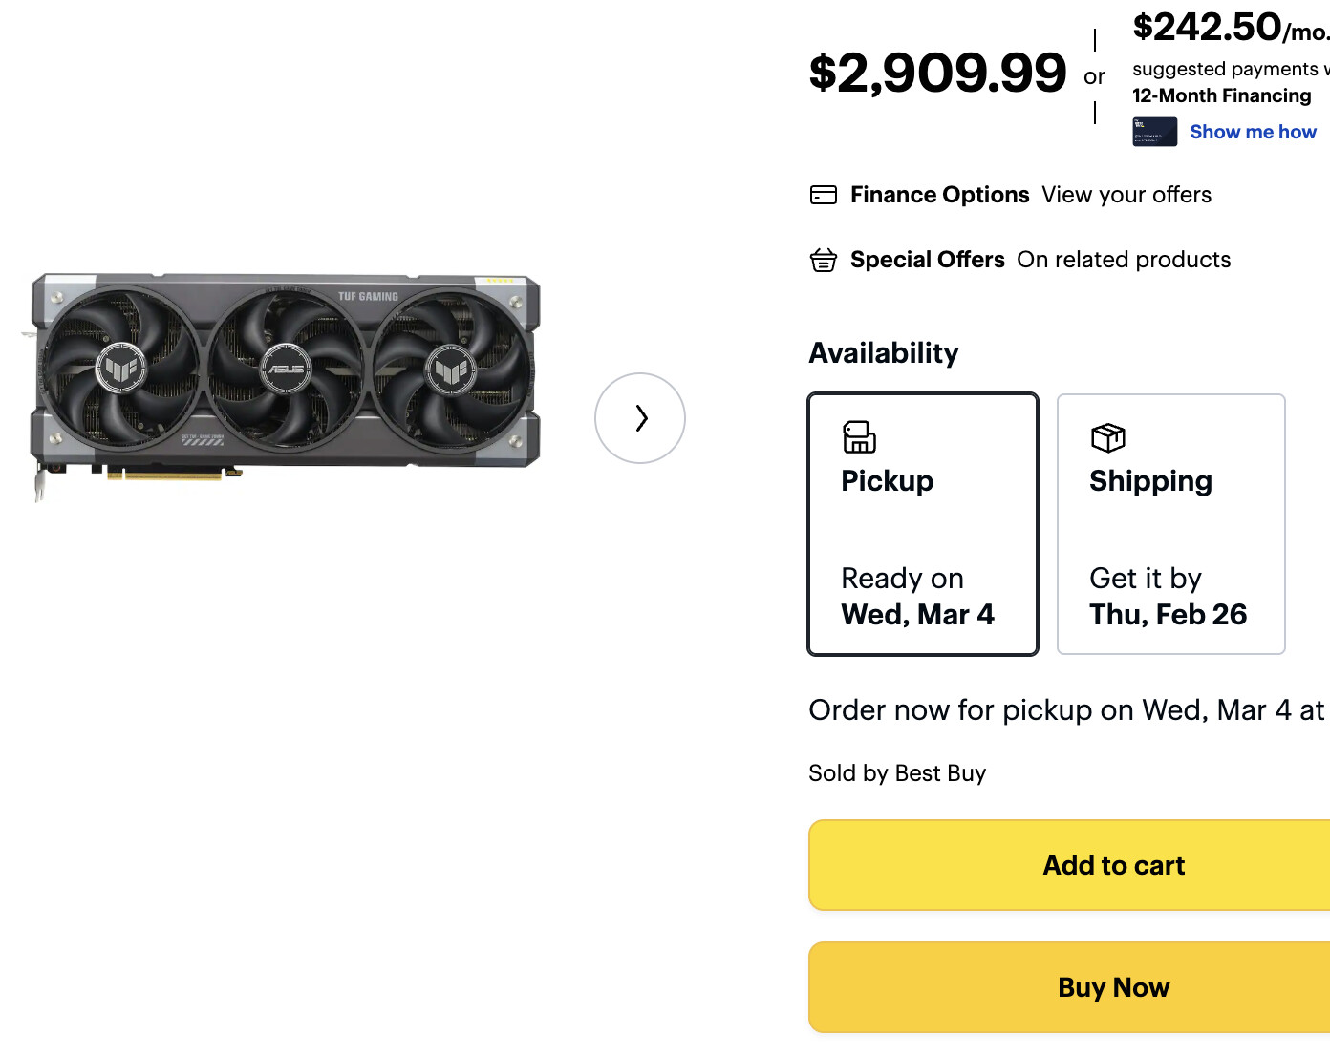This screenshot has width=1330, height=1056.
Task: Click Wed, Mar 4 pickup date
Action: click(917, 615)
